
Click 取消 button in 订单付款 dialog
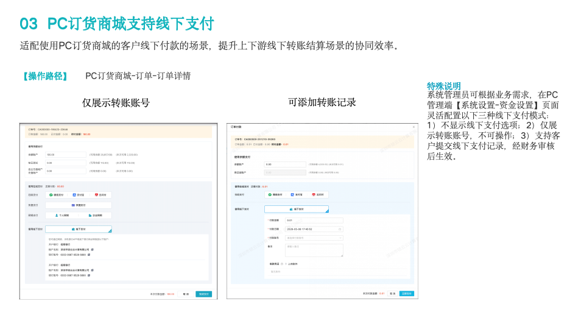(393, 294)
